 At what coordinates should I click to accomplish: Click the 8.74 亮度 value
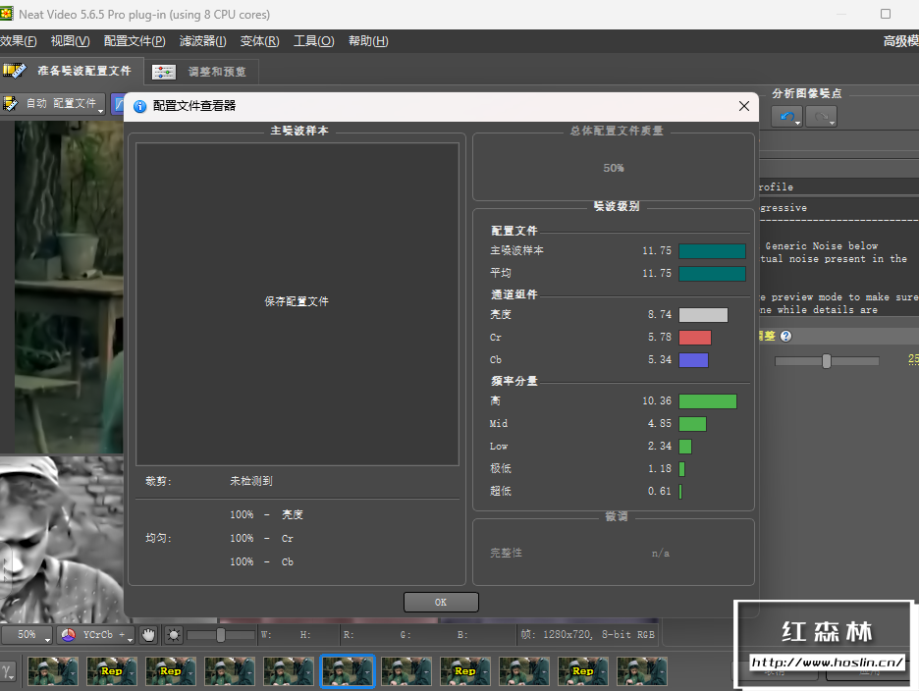click(660, 314)
